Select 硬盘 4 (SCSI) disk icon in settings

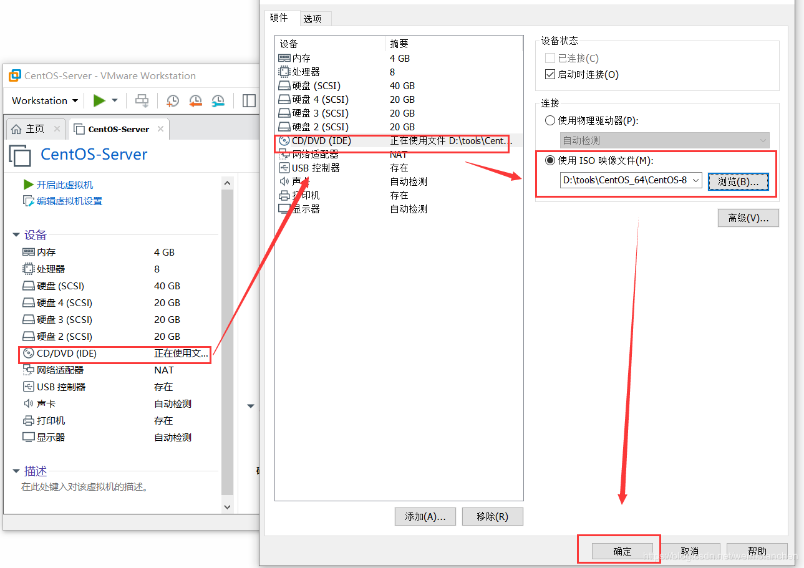point(284,99)
